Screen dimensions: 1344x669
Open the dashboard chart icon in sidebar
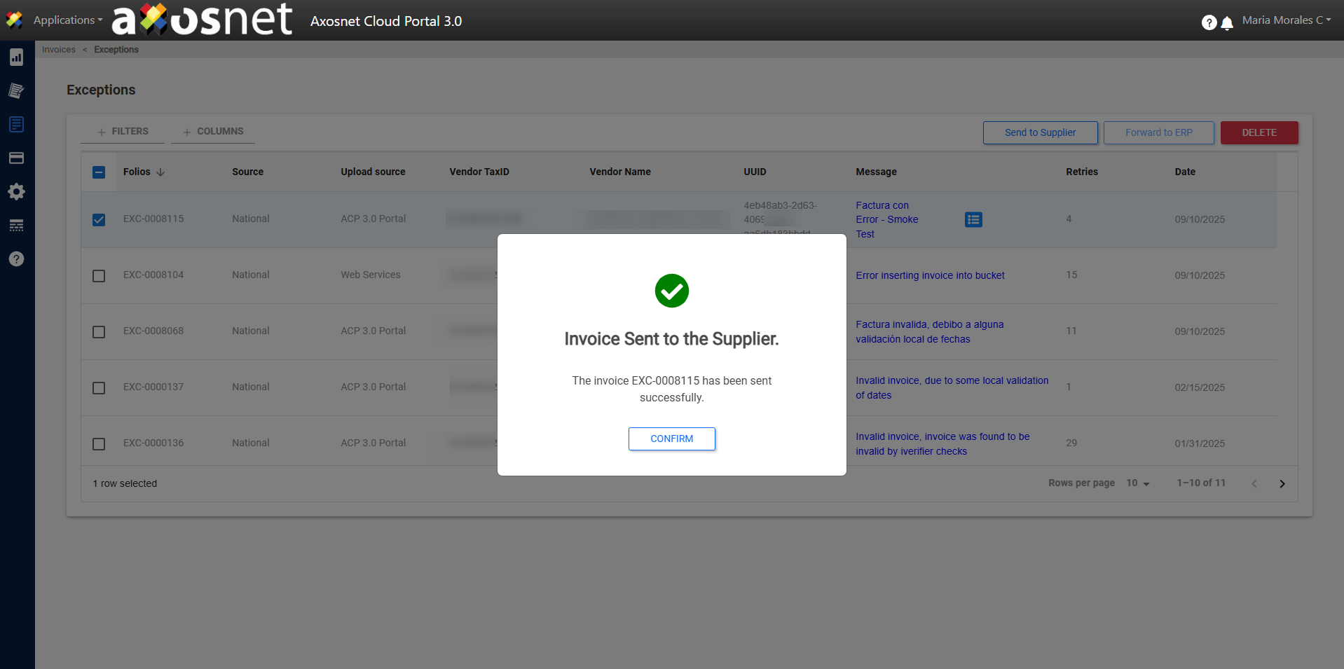coord(16,57)
